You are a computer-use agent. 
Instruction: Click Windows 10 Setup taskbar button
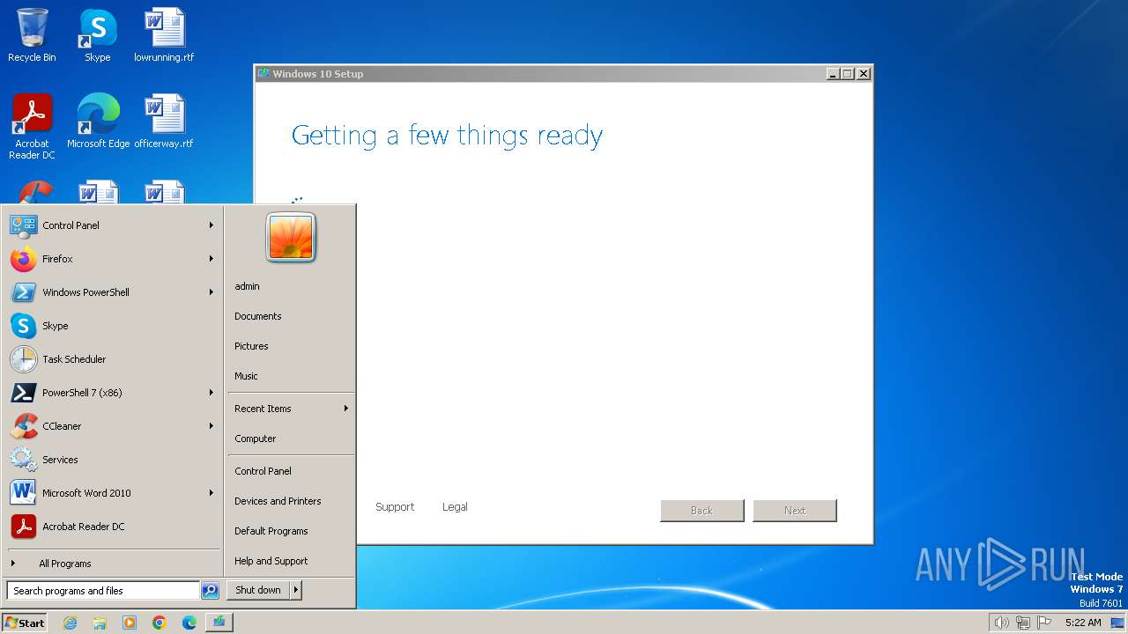pyautogui.click(x=219, y=623)
